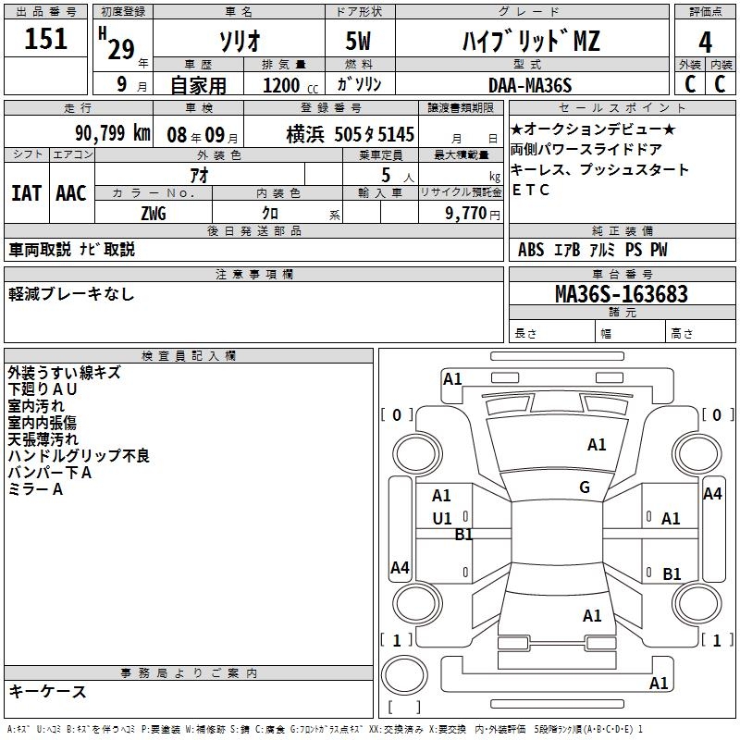Select the model code DAA-MA36S
This screenshot has height=740, width=740.
(x=530, y=84)
